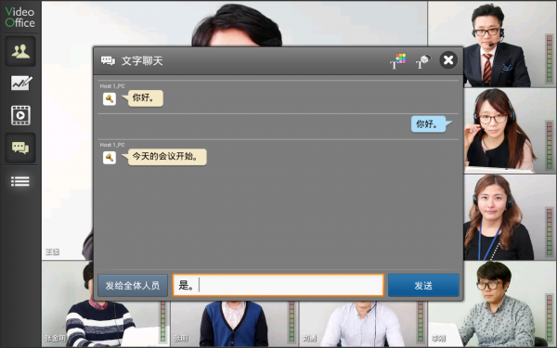The height and width of the screenshot is (348, 557).
Task: Select the 今天的会议开始。 message bubble
Action: [165, 157]
